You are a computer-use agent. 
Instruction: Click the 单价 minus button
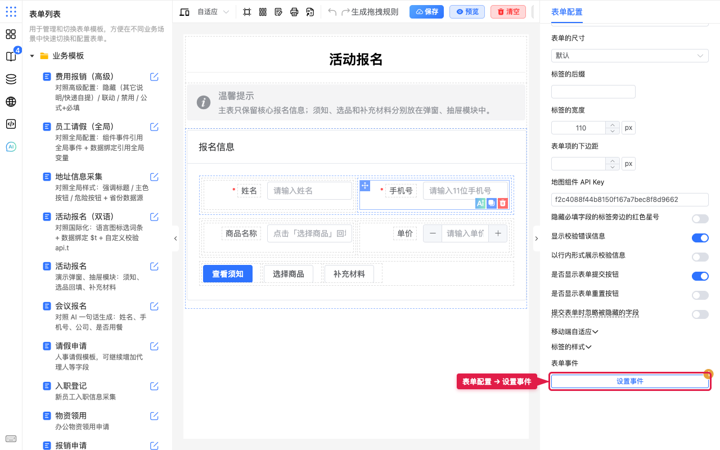point(433,233)
